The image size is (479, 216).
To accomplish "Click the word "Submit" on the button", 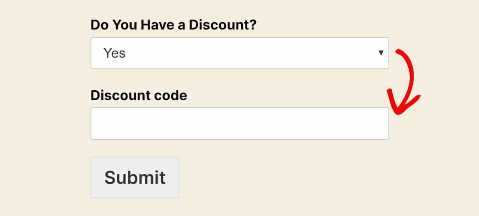I will coord(135,178).
